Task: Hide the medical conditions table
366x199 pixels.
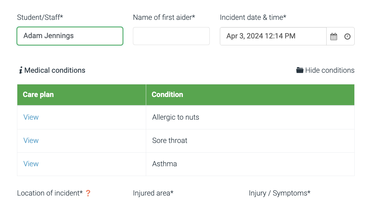Action: click(329, 70)
